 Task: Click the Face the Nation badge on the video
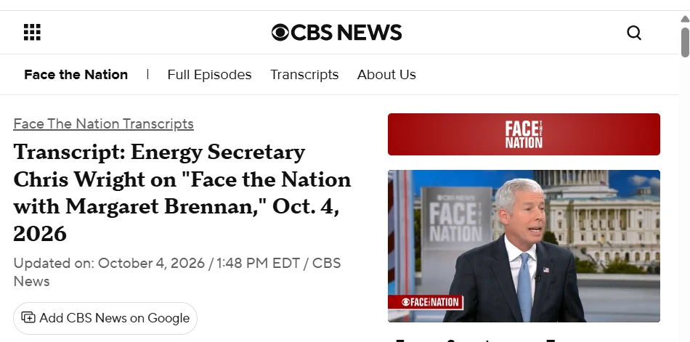(x=426, y=302)
